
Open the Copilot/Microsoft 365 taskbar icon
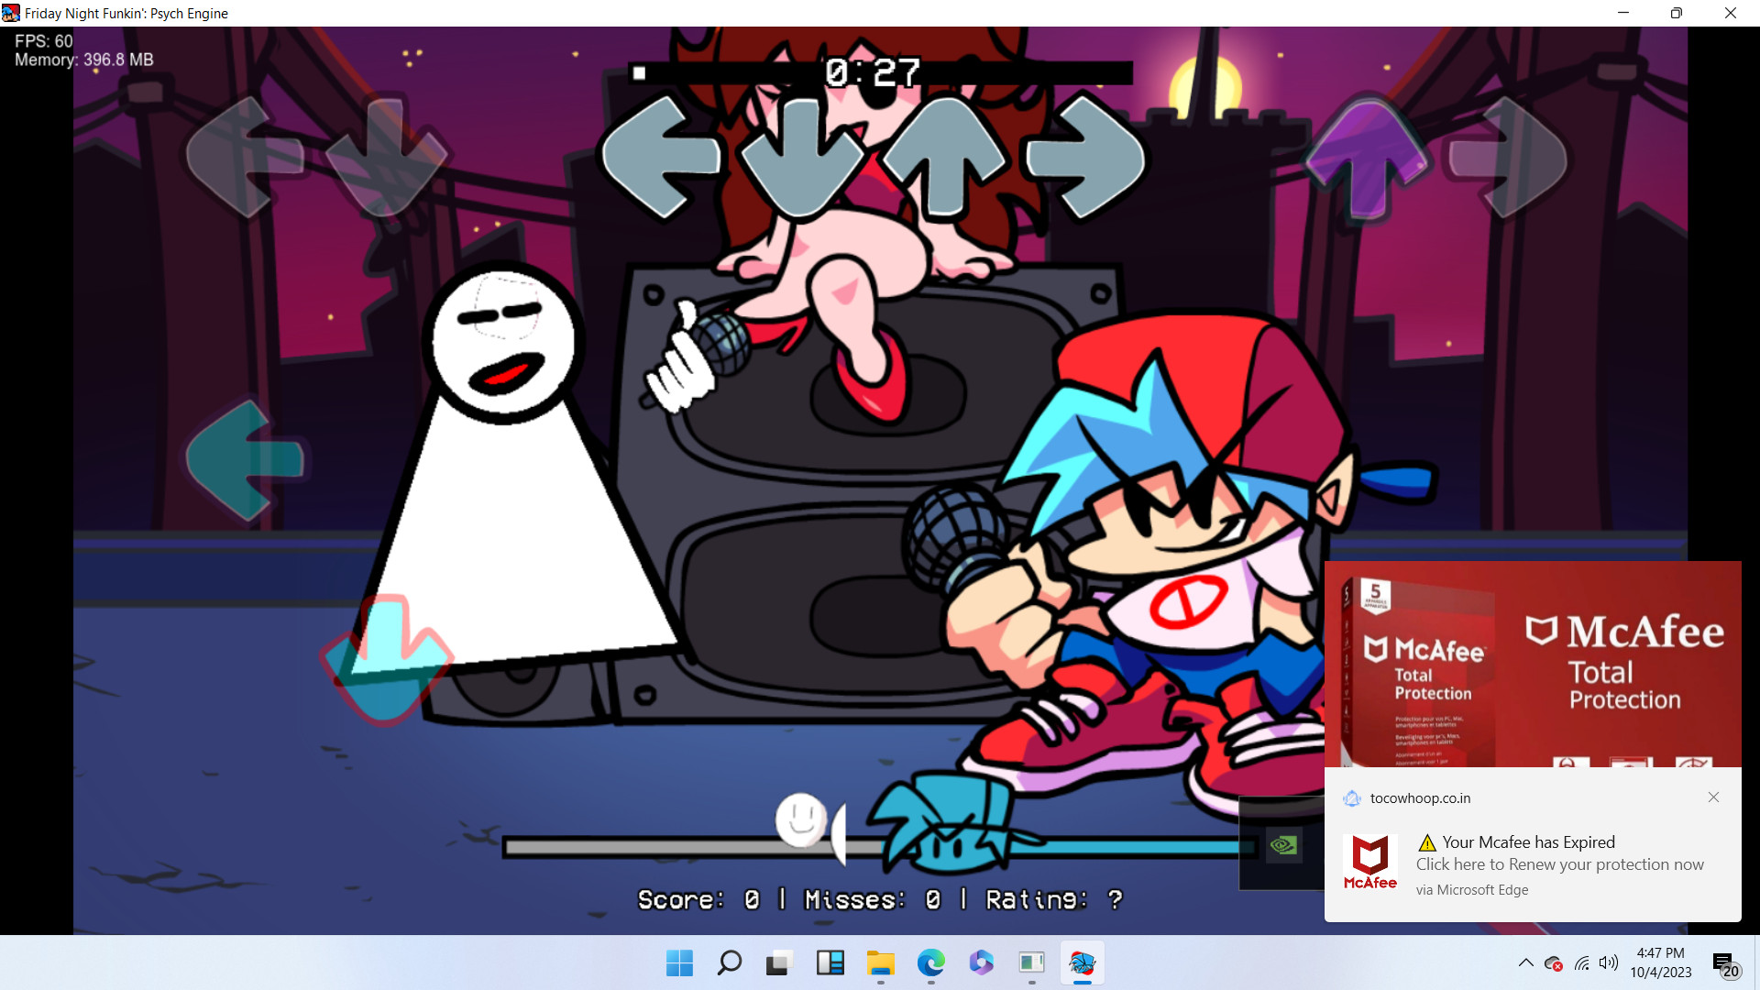[981, 963]
